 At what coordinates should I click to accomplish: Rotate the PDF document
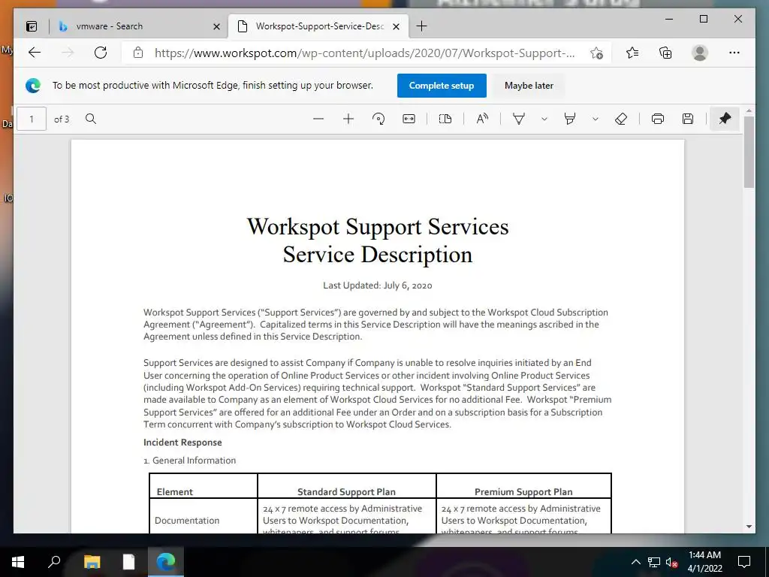click(x=378, y=119)
